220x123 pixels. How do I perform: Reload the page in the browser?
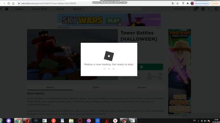pyautogui.click(x=9, y=3)
